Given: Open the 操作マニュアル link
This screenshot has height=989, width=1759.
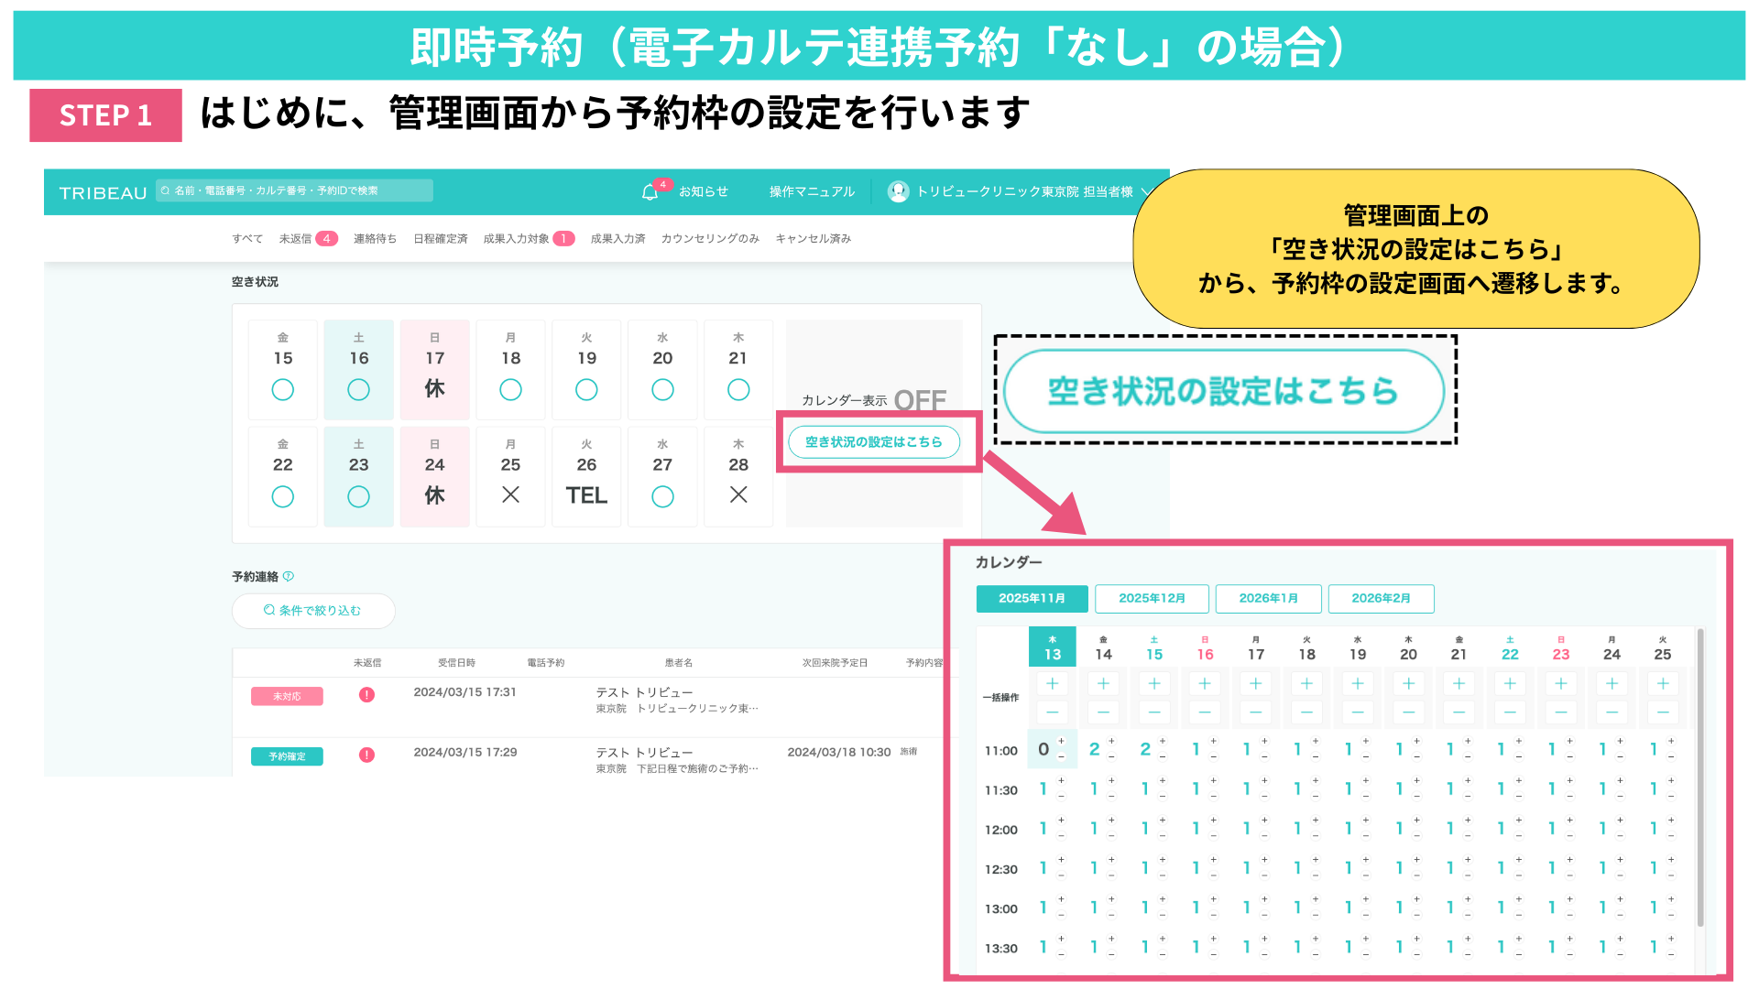Looking at the screenshot, I should pos(812,191).
